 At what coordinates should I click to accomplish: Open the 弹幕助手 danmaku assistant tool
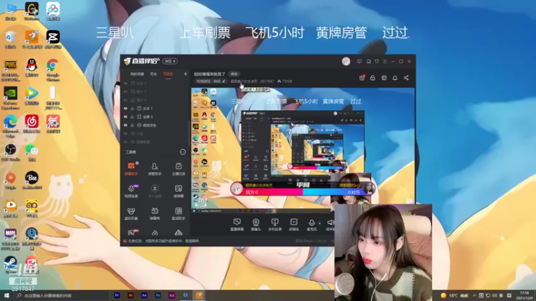pos(131,169)
